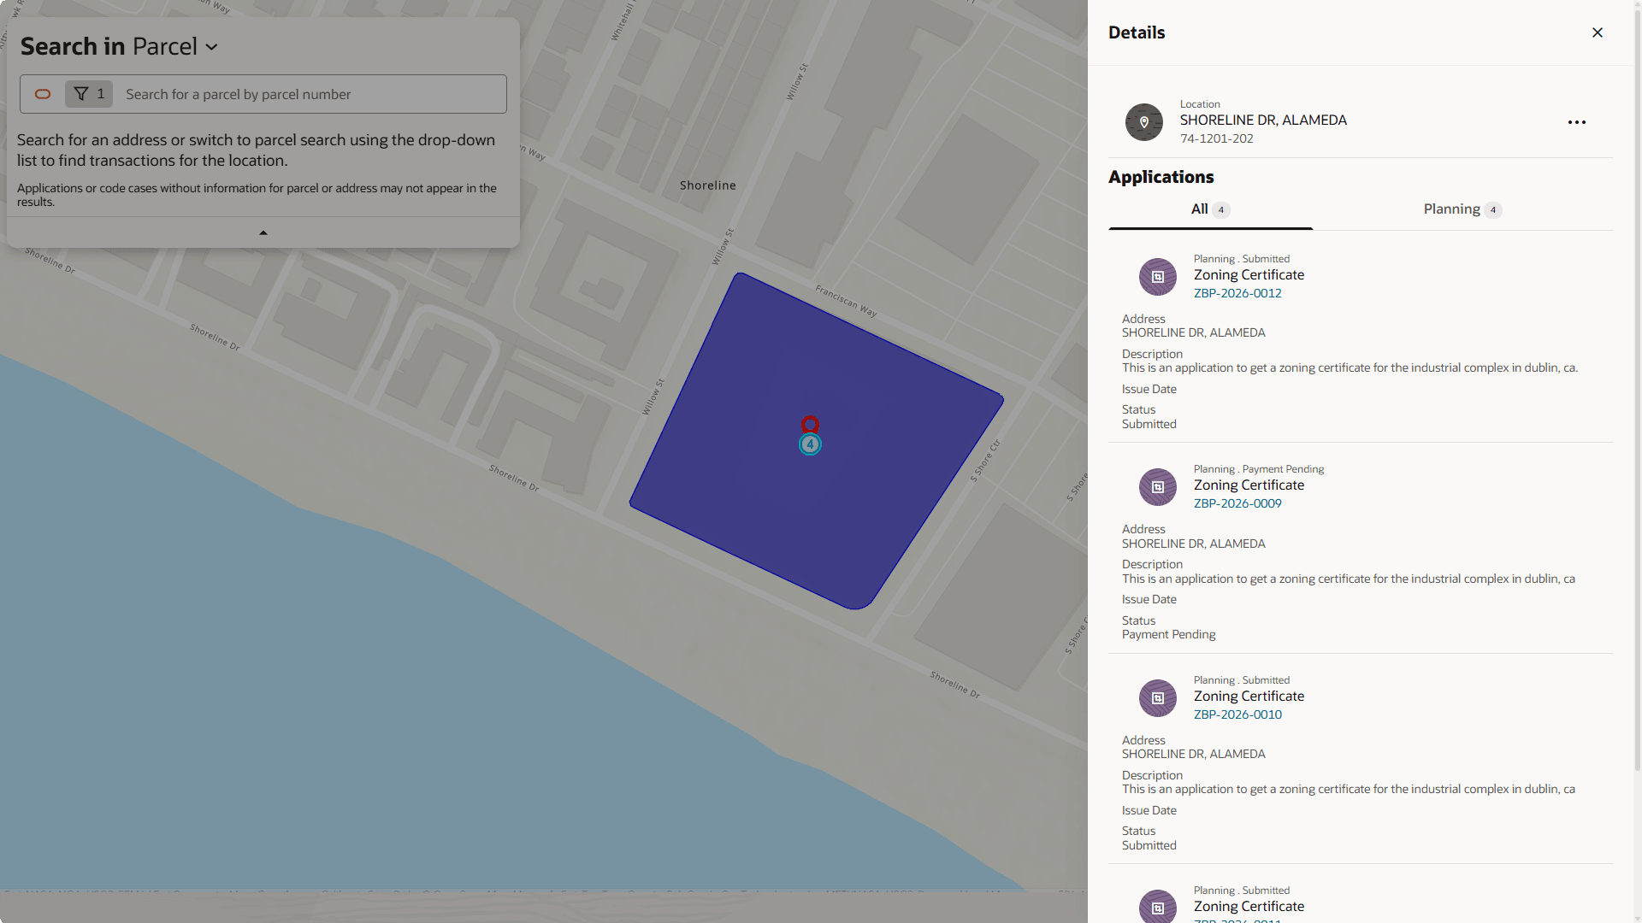The width and height of the screenshot is (1642, 923).
Task: Click the red oval icon in search bar
Action: (43, 94)
